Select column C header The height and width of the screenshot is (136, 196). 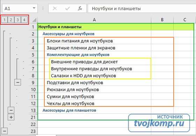[184, 20]
